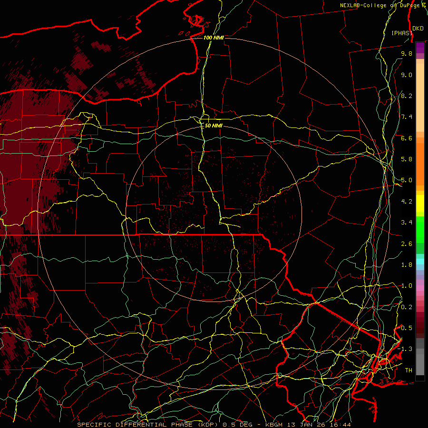Screen dimensions: 428x428
Task: Click the 1.0 value on the color scale
Action: [407, 286]
